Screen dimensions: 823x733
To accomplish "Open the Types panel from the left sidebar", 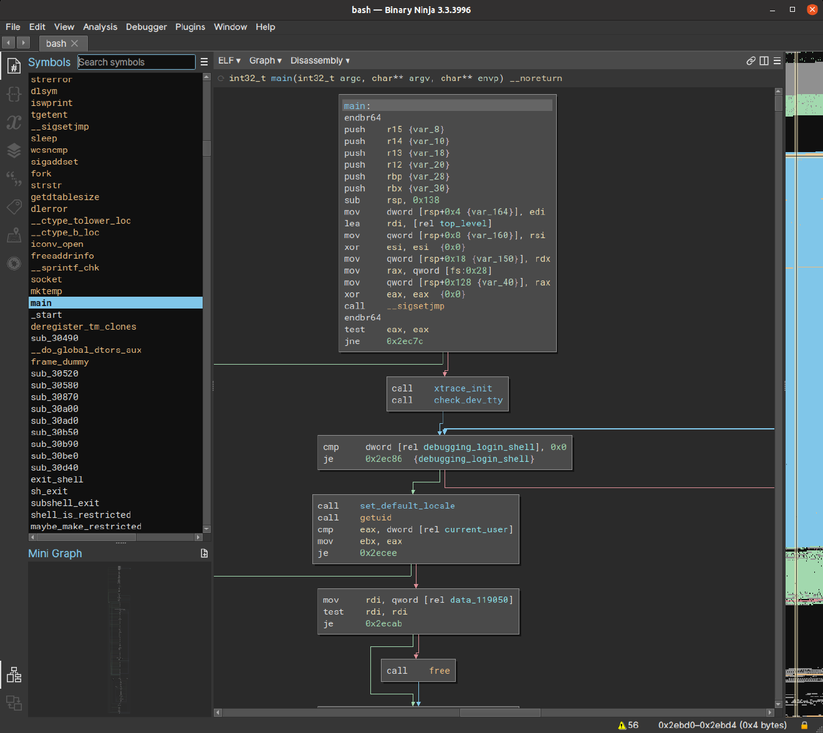I will [14, 93].
